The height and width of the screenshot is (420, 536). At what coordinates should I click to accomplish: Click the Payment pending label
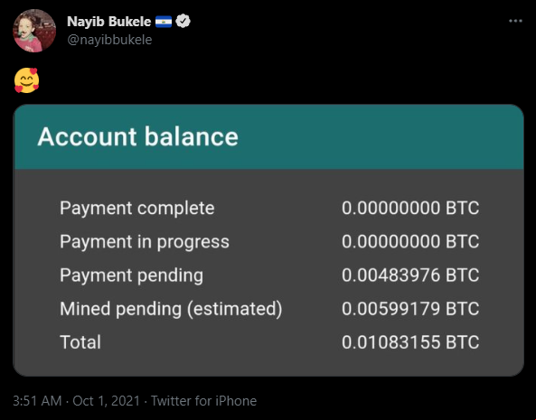[x=132, y=275]
